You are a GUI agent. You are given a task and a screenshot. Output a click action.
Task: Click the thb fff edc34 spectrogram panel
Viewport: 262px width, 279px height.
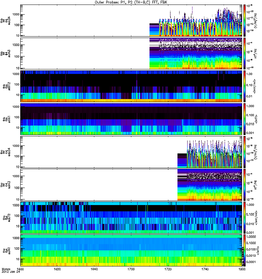131,21
